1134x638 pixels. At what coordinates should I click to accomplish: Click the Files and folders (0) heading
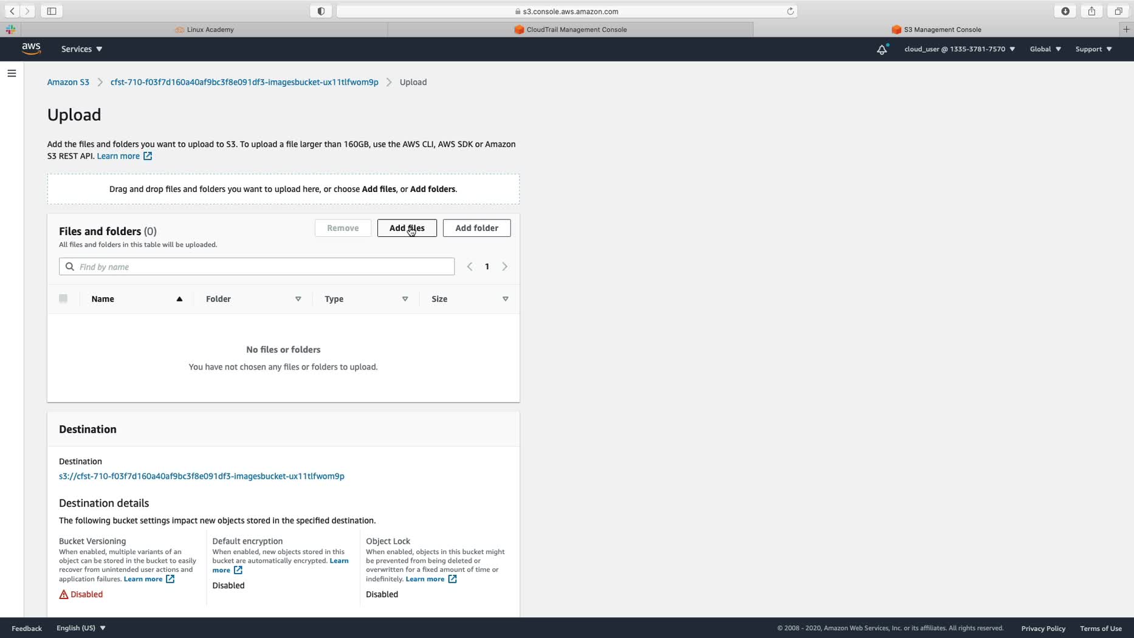pos(108,232)
